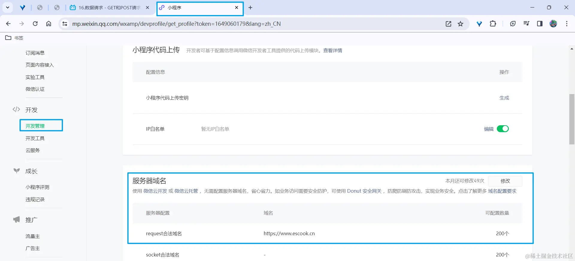
Task: View site information icon in address bar
Action: pos(65,24)
